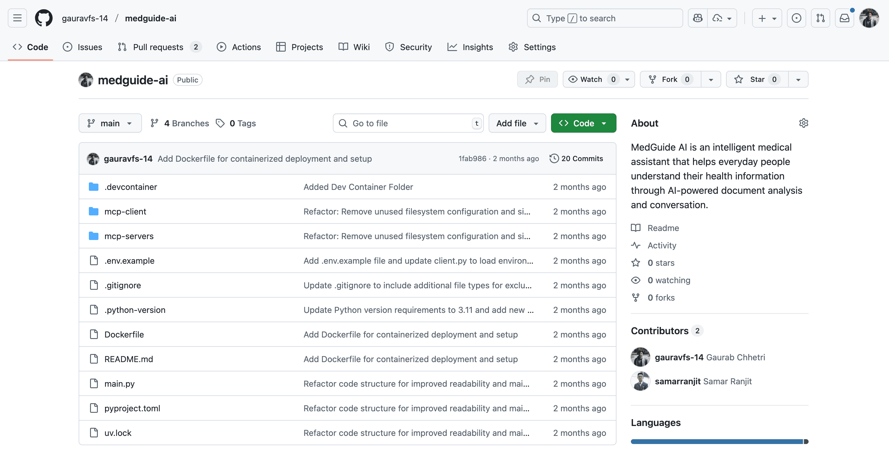Open the hamburger navigation menu
The width and height of the screenshot is (889, 450).
(x=17, y=18)
